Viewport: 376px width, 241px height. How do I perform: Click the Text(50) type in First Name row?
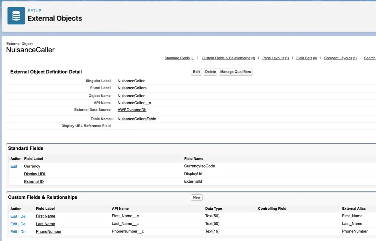(x=212, y=216)
